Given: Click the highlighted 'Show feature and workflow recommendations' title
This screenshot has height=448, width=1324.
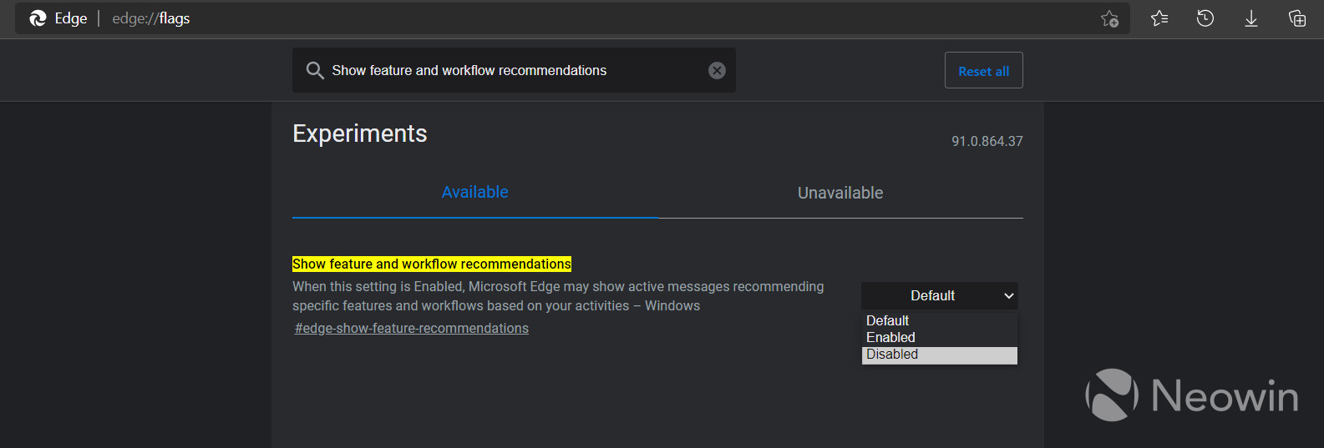Looking at the screenshot, I should point(432,264).
